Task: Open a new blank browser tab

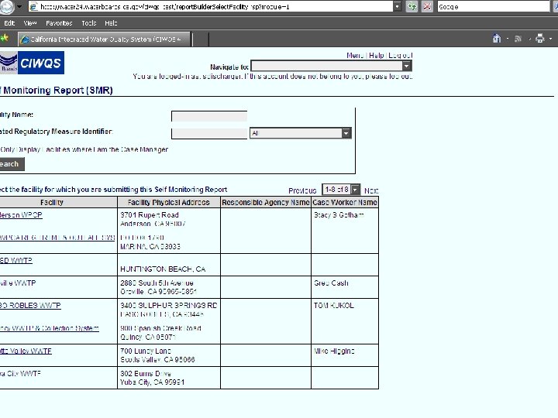Action: 201,39
